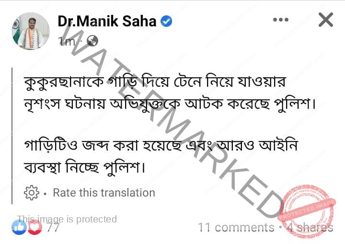The width and height of the screenshot is (345, 244).
Task: Click the globe public audience icon
Action: [92, 41]
